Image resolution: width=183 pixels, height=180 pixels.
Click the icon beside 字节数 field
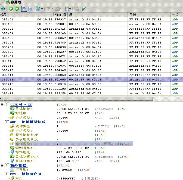click(x=12, y=170)
